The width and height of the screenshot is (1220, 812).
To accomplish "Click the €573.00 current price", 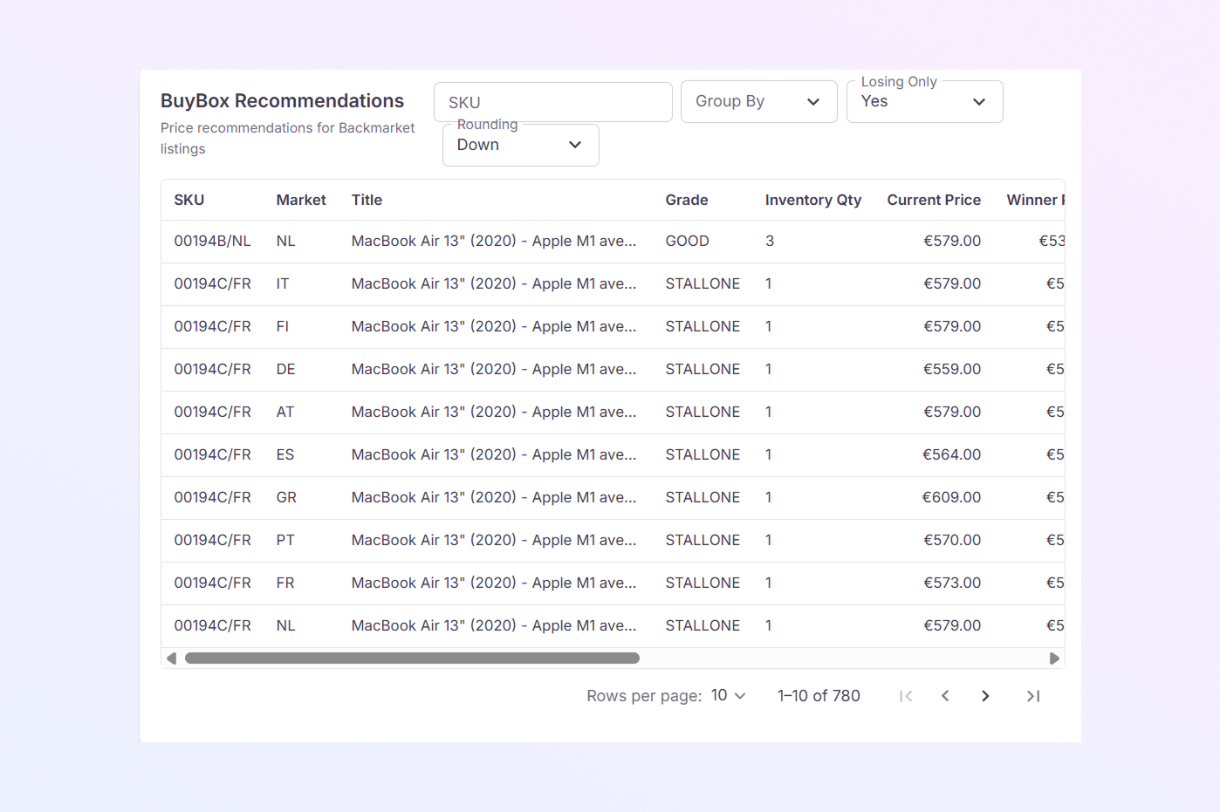I will (x=952, y=583).
